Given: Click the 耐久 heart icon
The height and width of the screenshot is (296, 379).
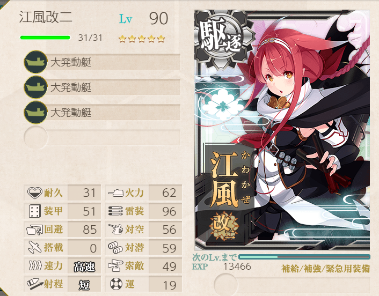Looking at the screenshot, I should point(34,193).
